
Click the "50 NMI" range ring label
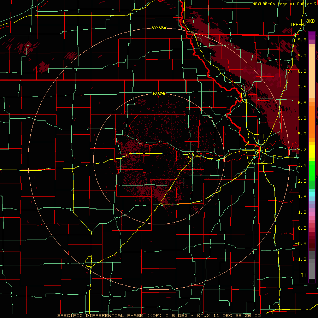tap(159, 93)
